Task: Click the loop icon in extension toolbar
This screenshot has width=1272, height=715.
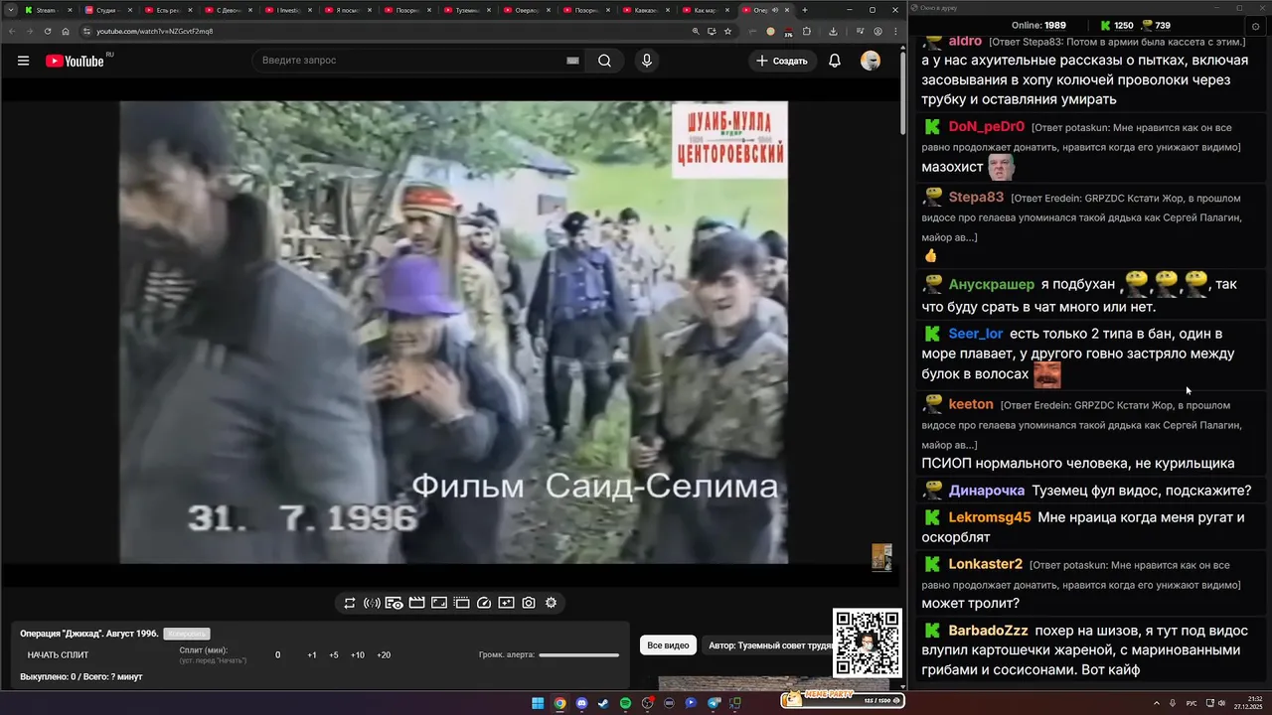Action: coord(350,603)
